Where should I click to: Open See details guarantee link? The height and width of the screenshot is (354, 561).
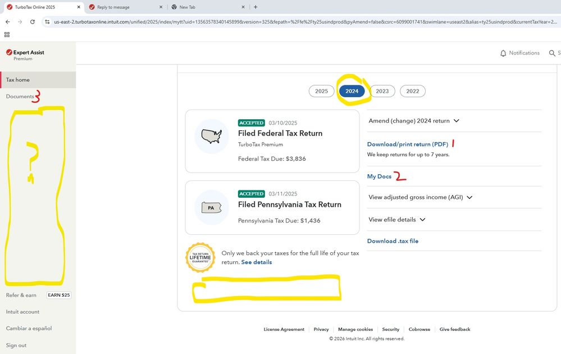[257, 262]
